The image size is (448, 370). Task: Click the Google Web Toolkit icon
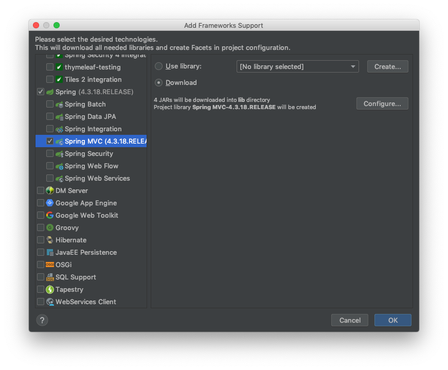(x=50, y=215)
